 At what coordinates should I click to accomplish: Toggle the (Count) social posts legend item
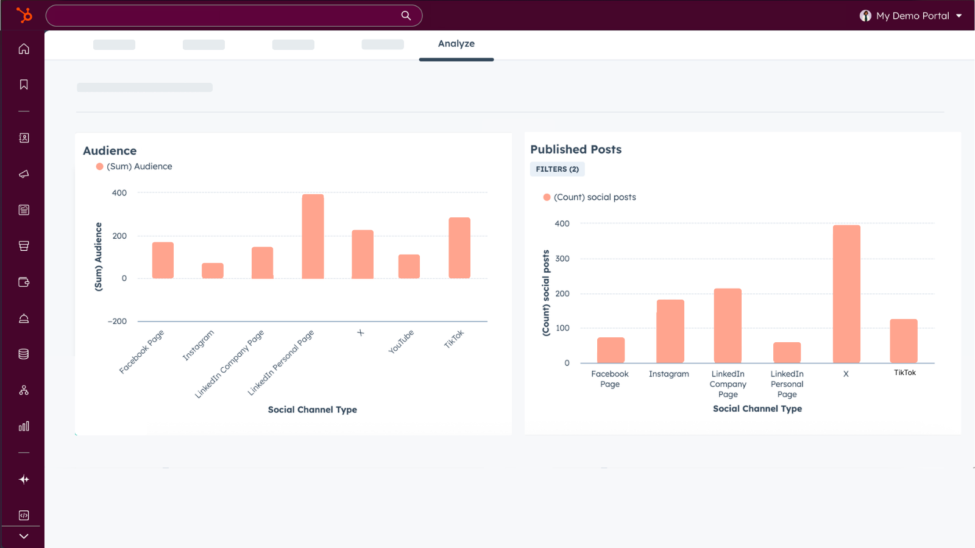coord(589,197)
